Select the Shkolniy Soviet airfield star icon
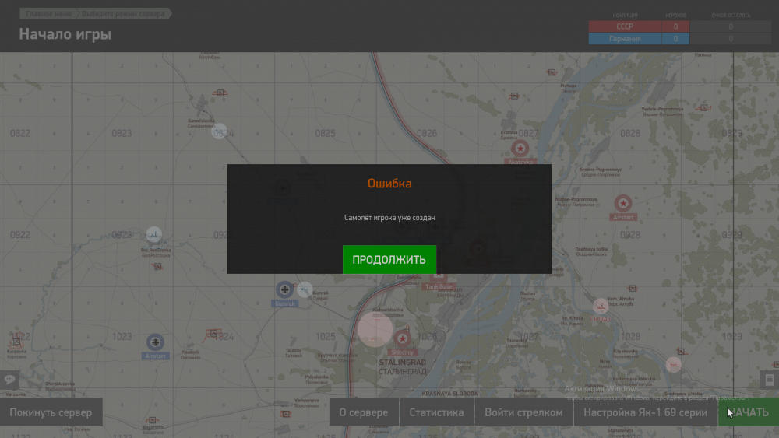The height and width of the screenshot is (438, 779). pyautogui.click(x=403, y=338)
